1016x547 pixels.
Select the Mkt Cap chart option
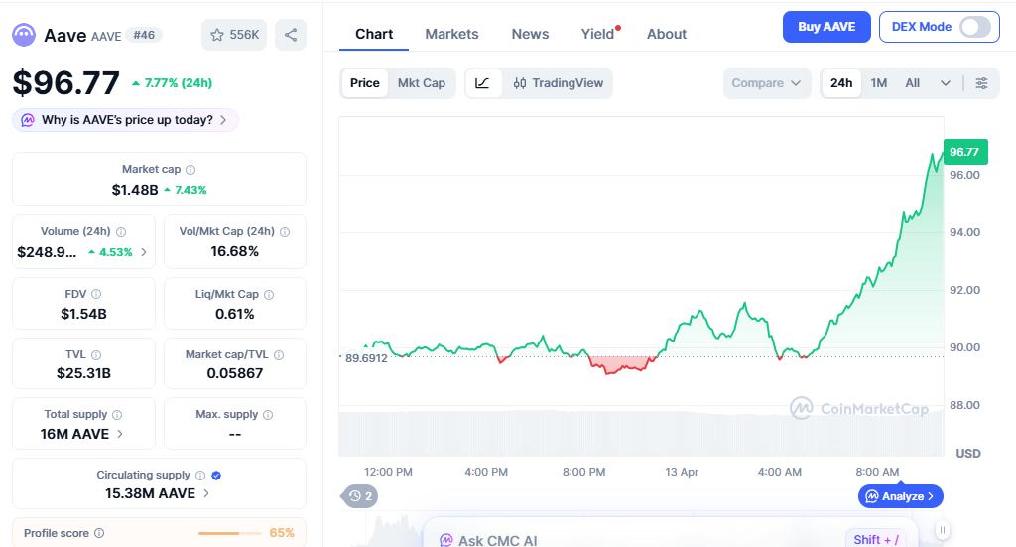tap(421, 83)
